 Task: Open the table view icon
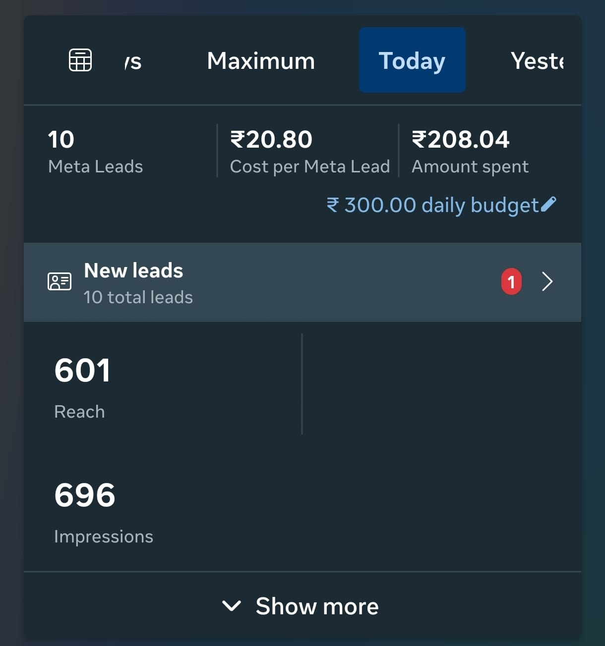click(80, 60)
